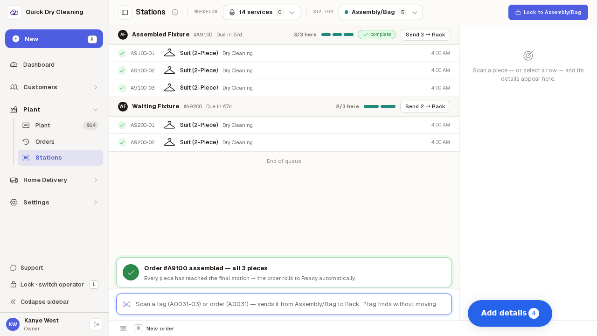This screenshot has height=336, width=597.
Task: Toggle the check mark on row A9200-02
Action: pos(122,142)
